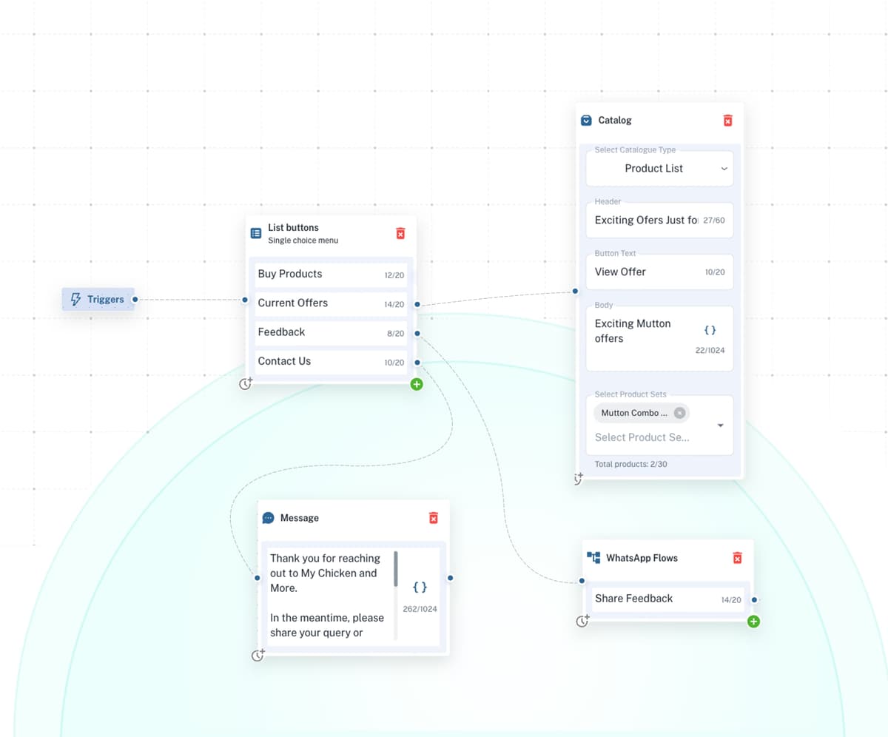Click the Message node input connector dot

pos(258,578)
